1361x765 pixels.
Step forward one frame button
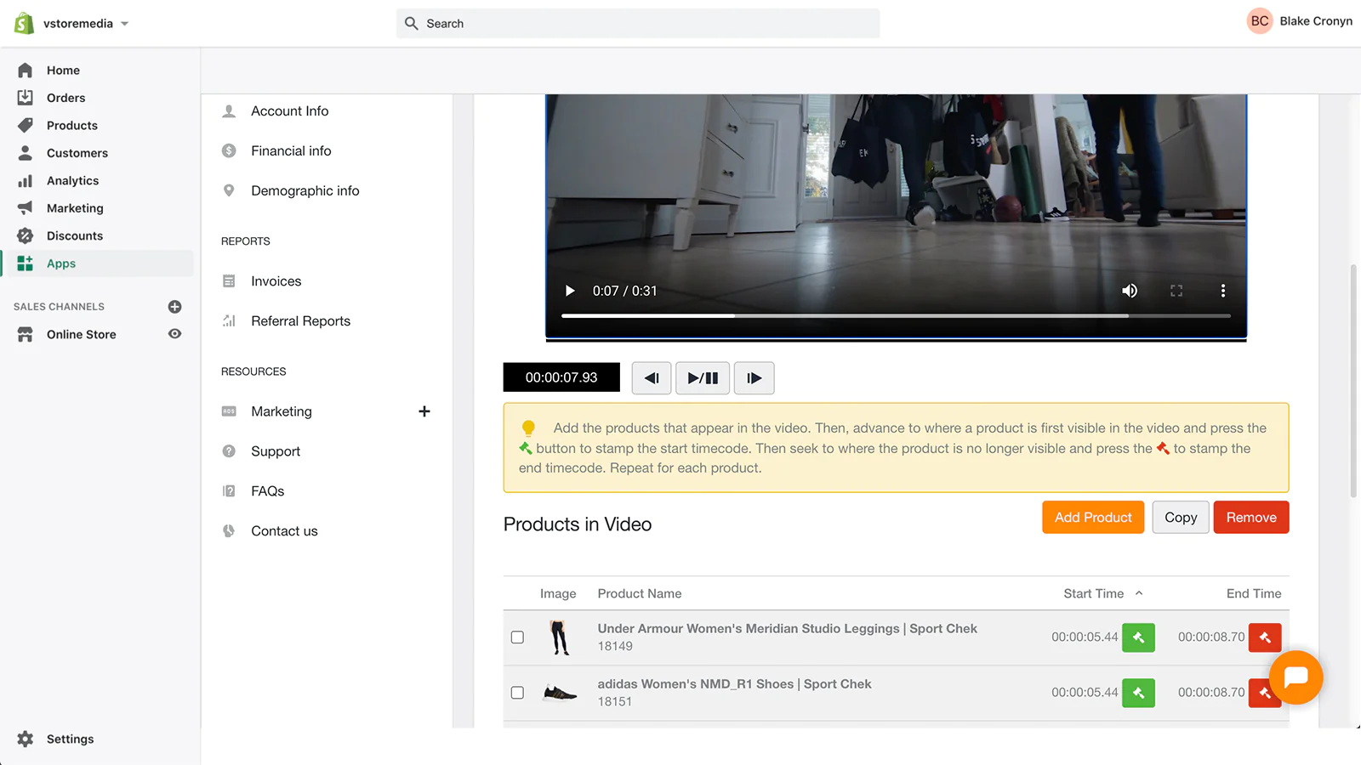[754, 378]
